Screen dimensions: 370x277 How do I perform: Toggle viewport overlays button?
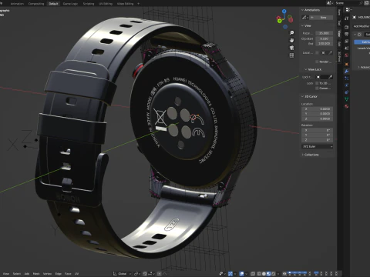click(x=241, y=274)
